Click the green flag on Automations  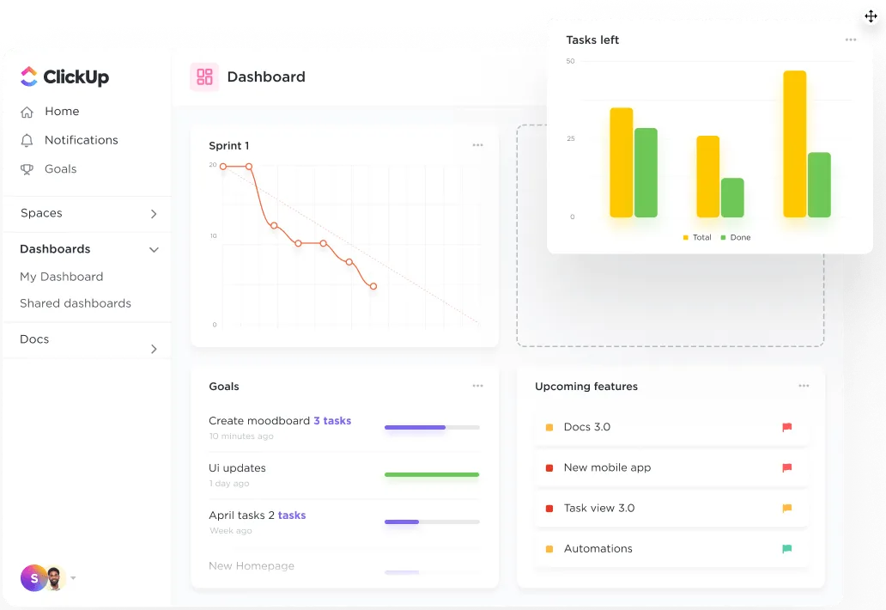pos(786,548)
